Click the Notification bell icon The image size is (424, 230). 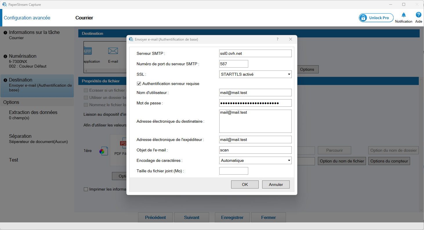click(x=403, y=15)
